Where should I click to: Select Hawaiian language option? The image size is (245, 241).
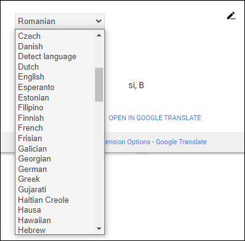[x=54, y=220]
